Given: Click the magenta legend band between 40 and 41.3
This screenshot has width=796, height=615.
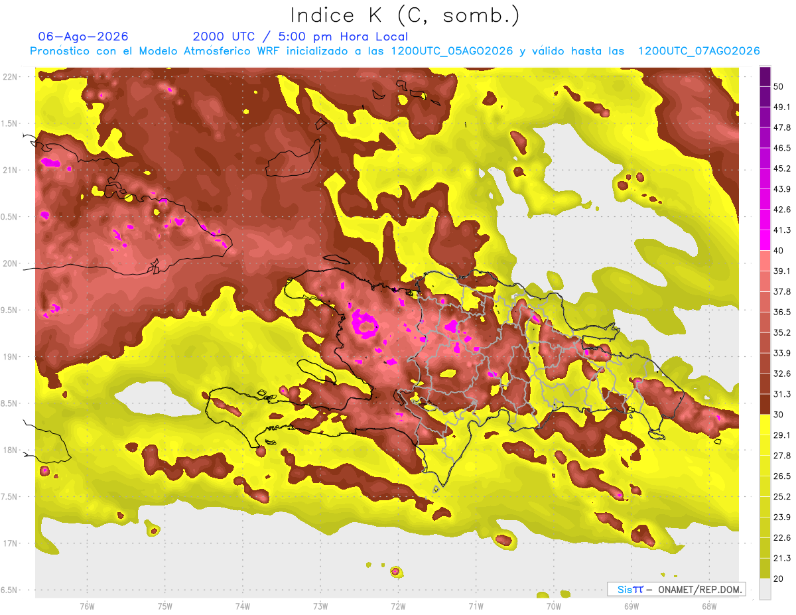Looking at the screenshot, I should [x=765, y=240].
